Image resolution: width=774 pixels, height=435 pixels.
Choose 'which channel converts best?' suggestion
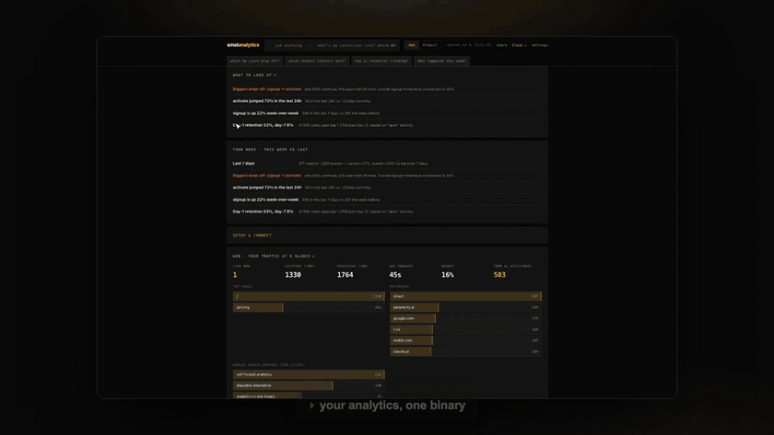pos(317,61)
